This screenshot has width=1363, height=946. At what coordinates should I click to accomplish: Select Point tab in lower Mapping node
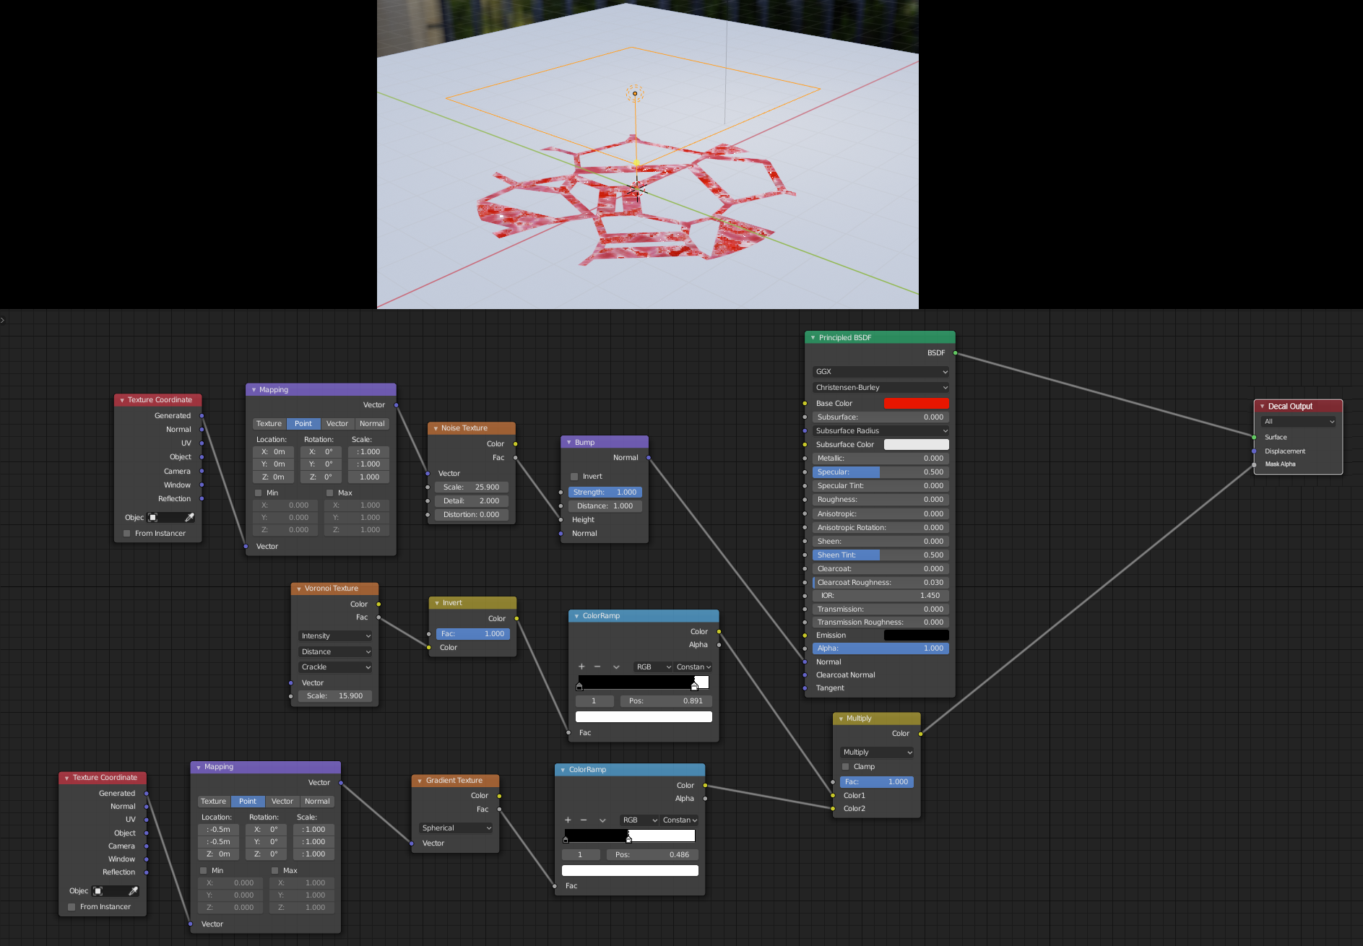pos(248,802)
